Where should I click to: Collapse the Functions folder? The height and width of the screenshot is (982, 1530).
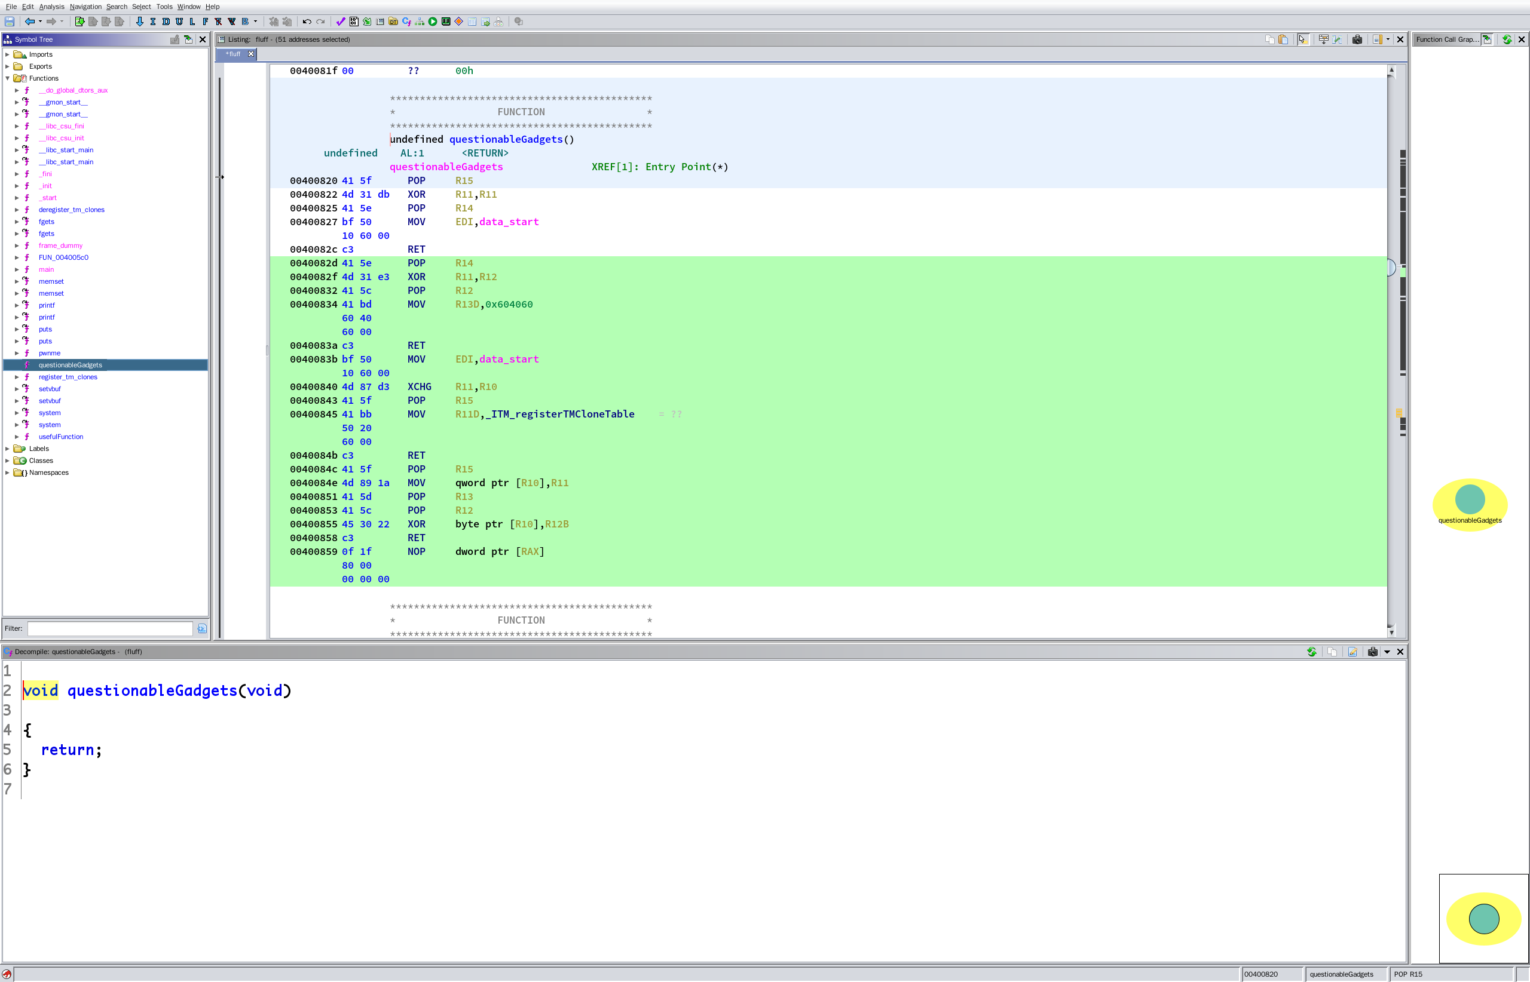(8, 78)
